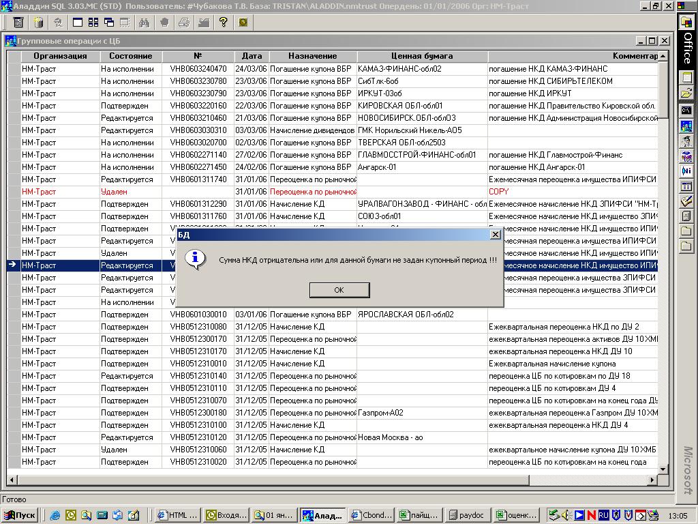Viewport: 698px width, 524px height.
Task: Select document number VHB0601030010
Action: click(x=198, y=315)
